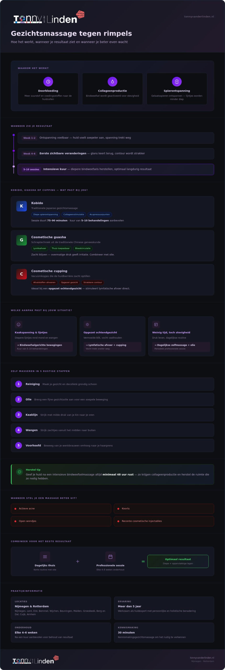Click the Spierontspanning layers icon
The width and height of the screenshot is (225, 670).
[x=177, y=82]
